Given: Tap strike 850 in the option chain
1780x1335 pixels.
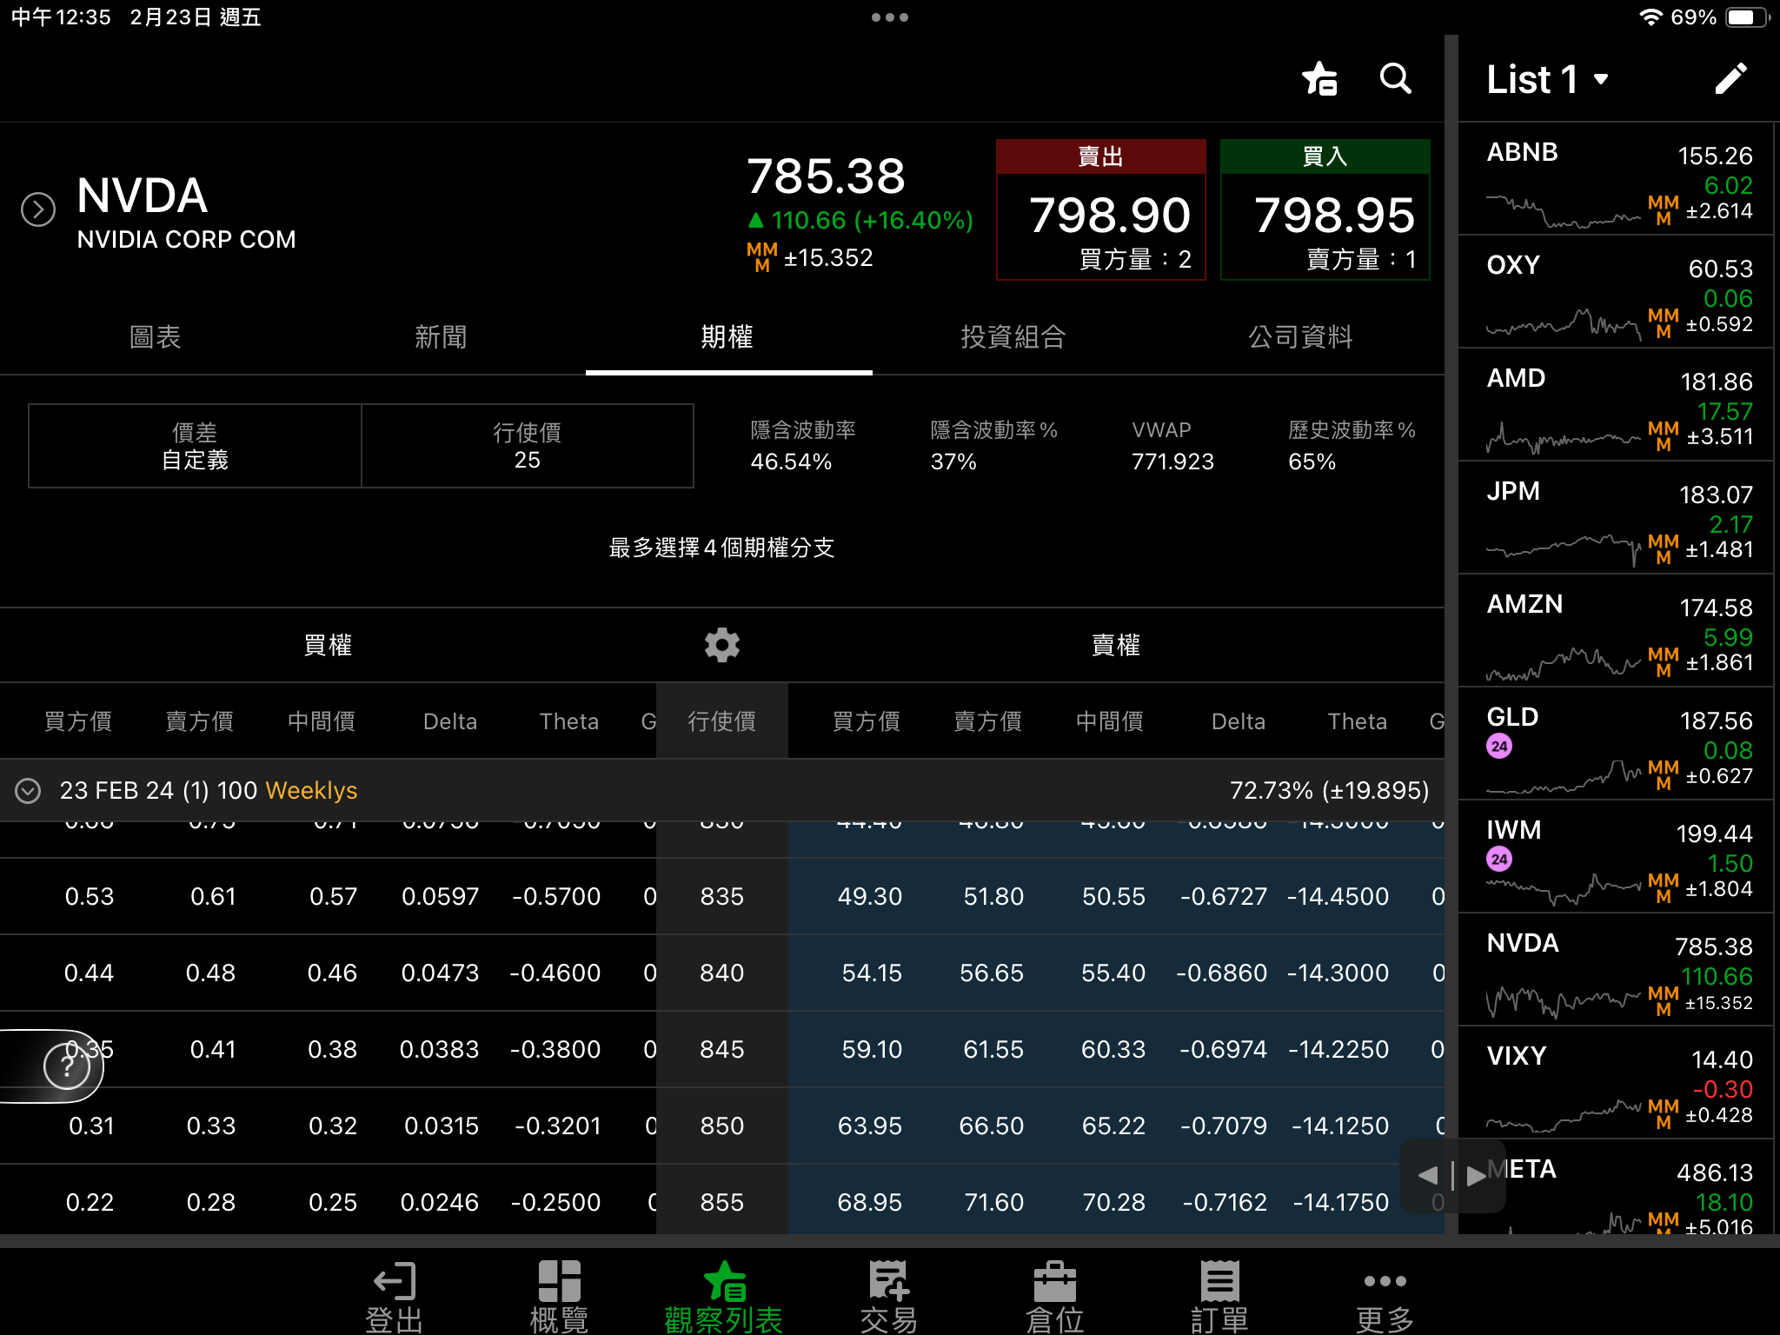Looking at the screenshot, I should pyautogui.click(x=721, y=1126).
